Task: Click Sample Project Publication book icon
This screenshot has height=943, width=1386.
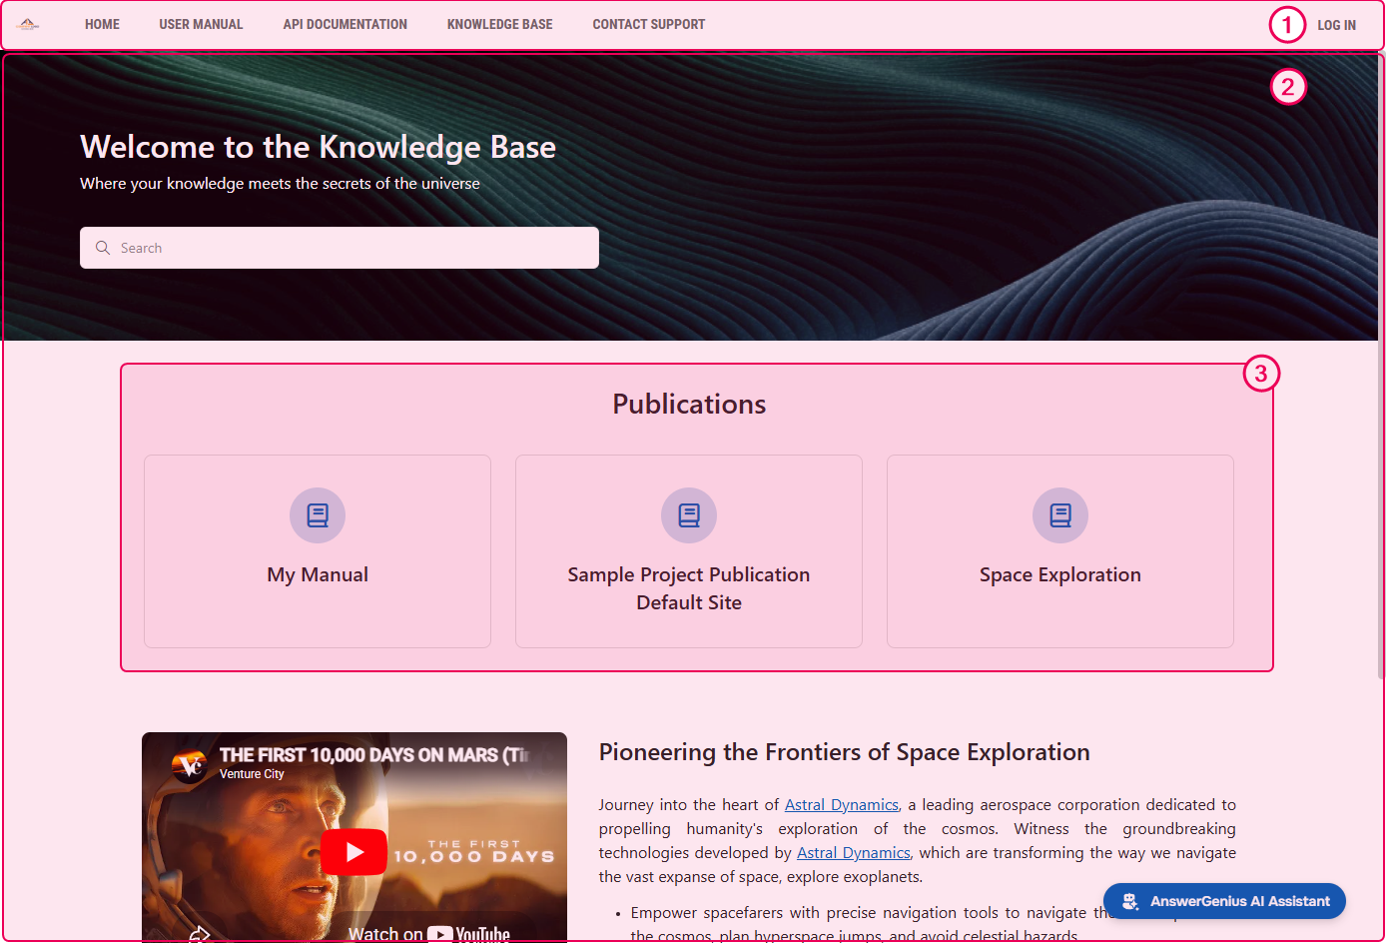Action: click(689, 515)
